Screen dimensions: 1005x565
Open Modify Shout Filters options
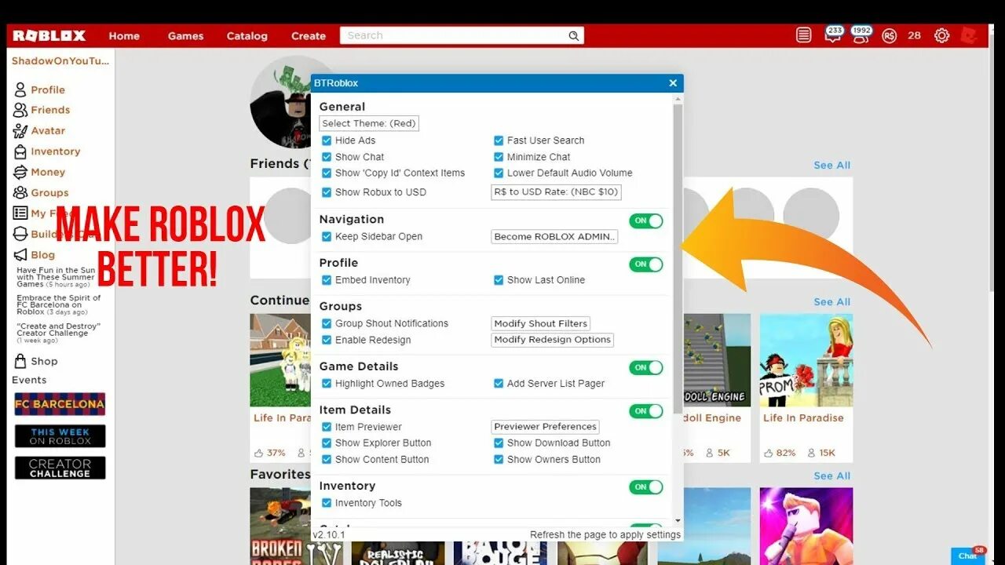pos(541,323)
